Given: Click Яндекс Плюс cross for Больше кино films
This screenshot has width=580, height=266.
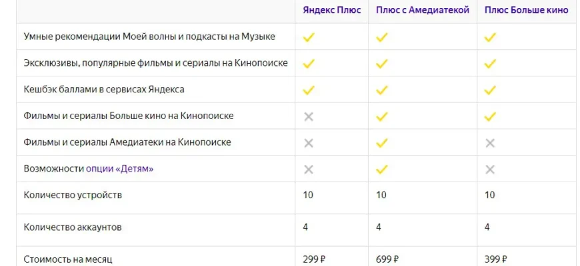Looking at the screenshot, I should [309, 117].
